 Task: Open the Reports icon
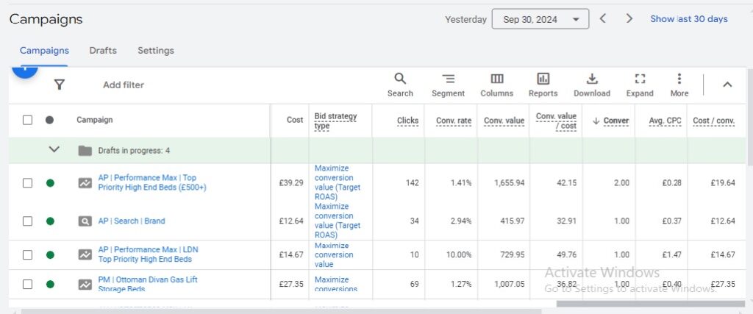click(543, 85)
